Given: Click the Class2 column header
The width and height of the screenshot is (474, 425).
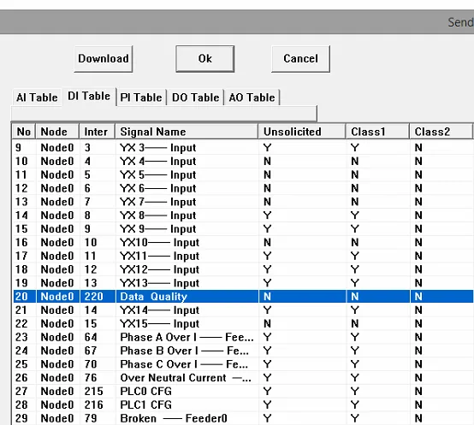Looking at the screenshot, I should point(441,132).
